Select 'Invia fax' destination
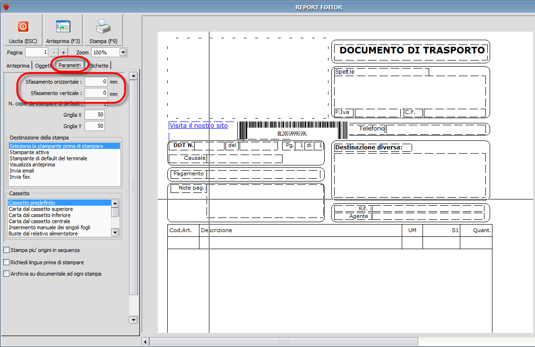Image resolution: width=535 pixels, height=347 pixels. click(x=64, y=177)
